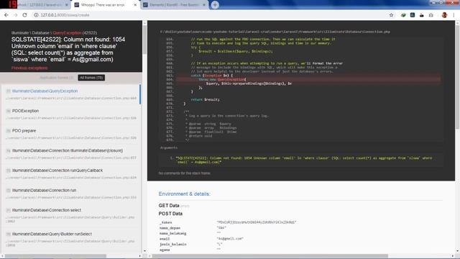Click the page vertical scrollbar on right edge

(x=457, y=77)
